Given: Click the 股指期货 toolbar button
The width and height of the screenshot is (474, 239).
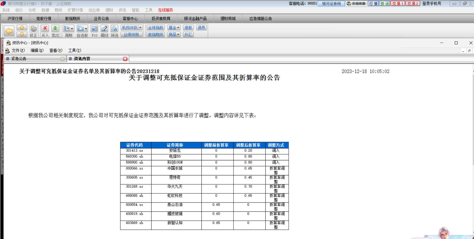Looking at the screenshot, I should tap(155, 35).
